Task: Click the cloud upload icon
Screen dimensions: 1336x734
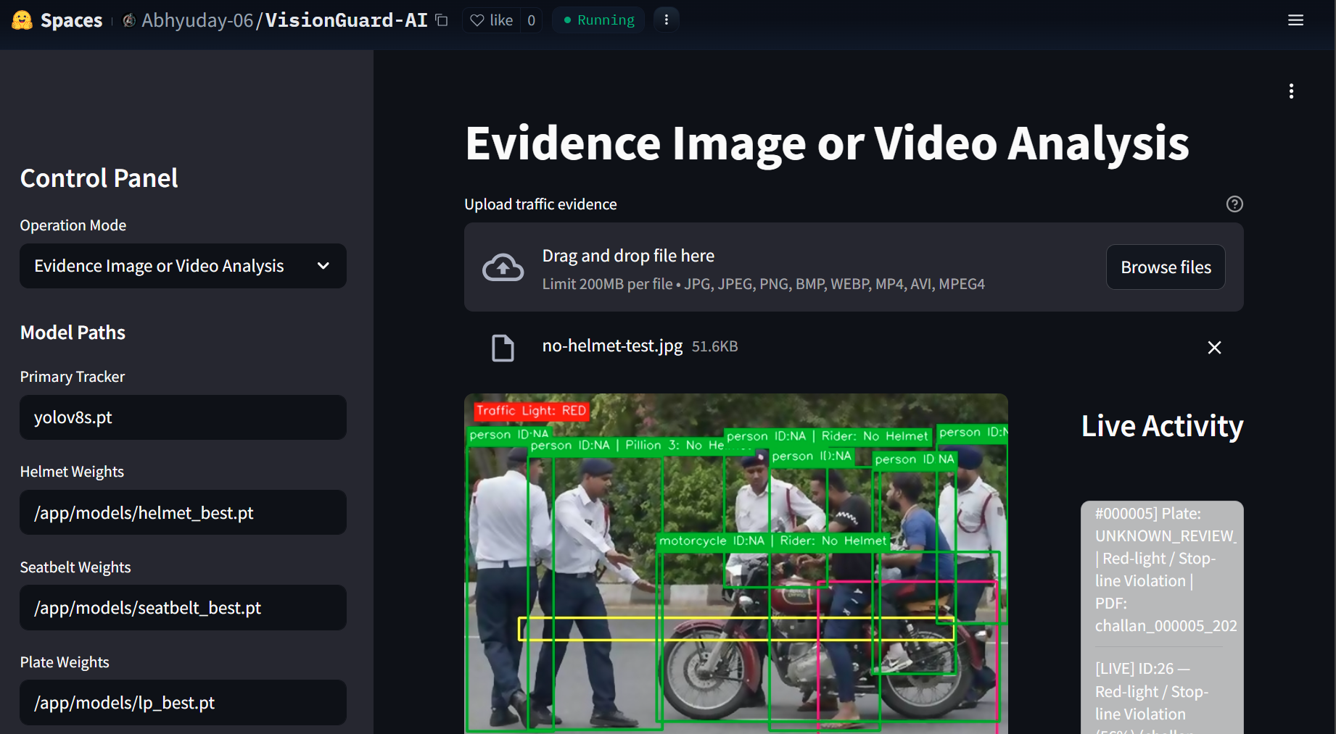Action: (x=503, y=267)
